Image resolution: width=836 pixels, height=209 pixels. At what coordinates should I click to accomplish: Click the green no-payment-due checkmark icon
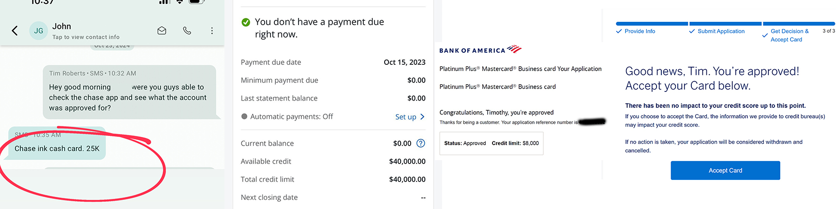[x=246, y=22]
